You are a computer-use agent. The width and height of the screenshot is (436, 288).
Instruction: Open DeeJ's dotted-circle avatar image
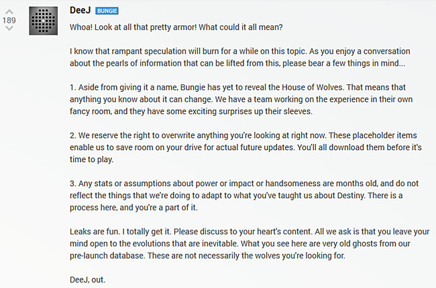pos(44,21)
